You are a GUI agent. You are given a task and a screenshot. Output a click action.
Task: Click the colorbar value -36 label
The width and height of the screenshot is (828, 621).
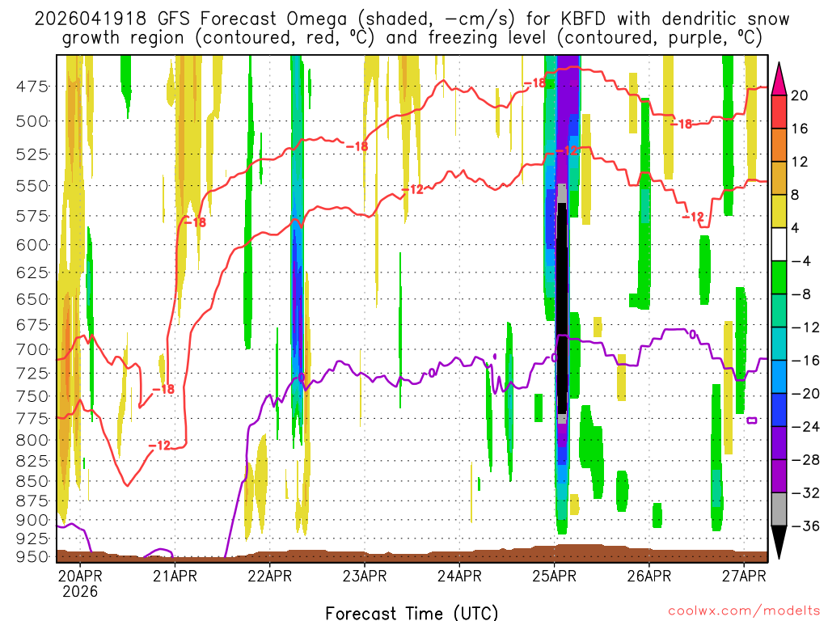805,526
